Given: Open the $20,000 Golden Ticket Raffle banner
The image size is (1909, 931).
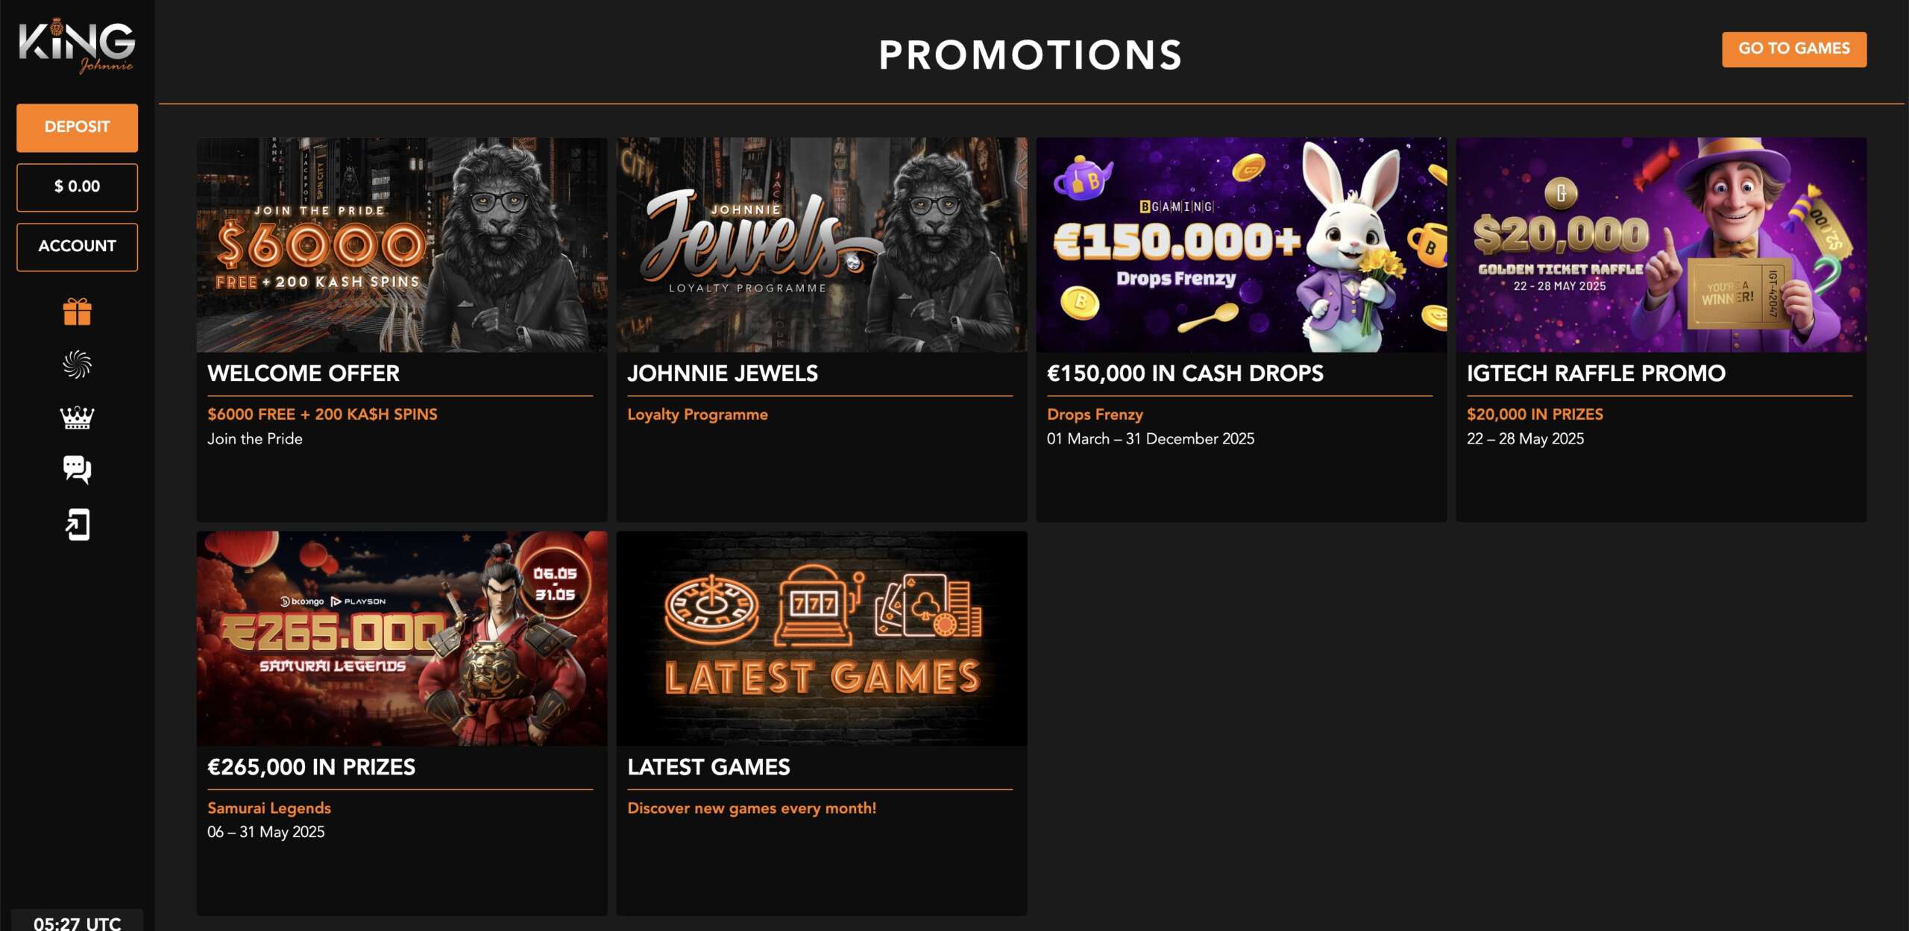Looking at the screenshot, I should pyautogui.click(x=1661, y=244).
